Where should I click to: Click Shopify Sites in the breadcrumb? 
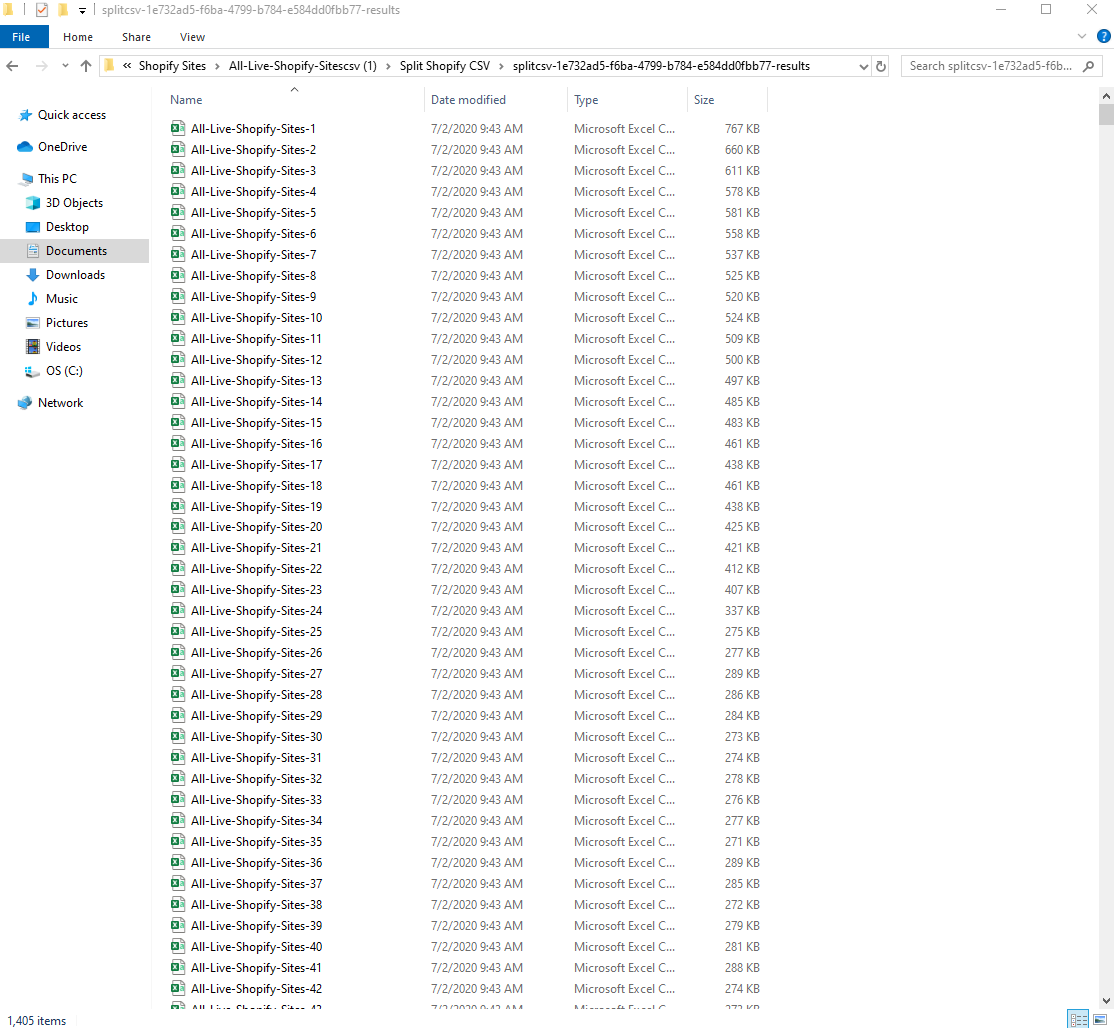[172, 66]
